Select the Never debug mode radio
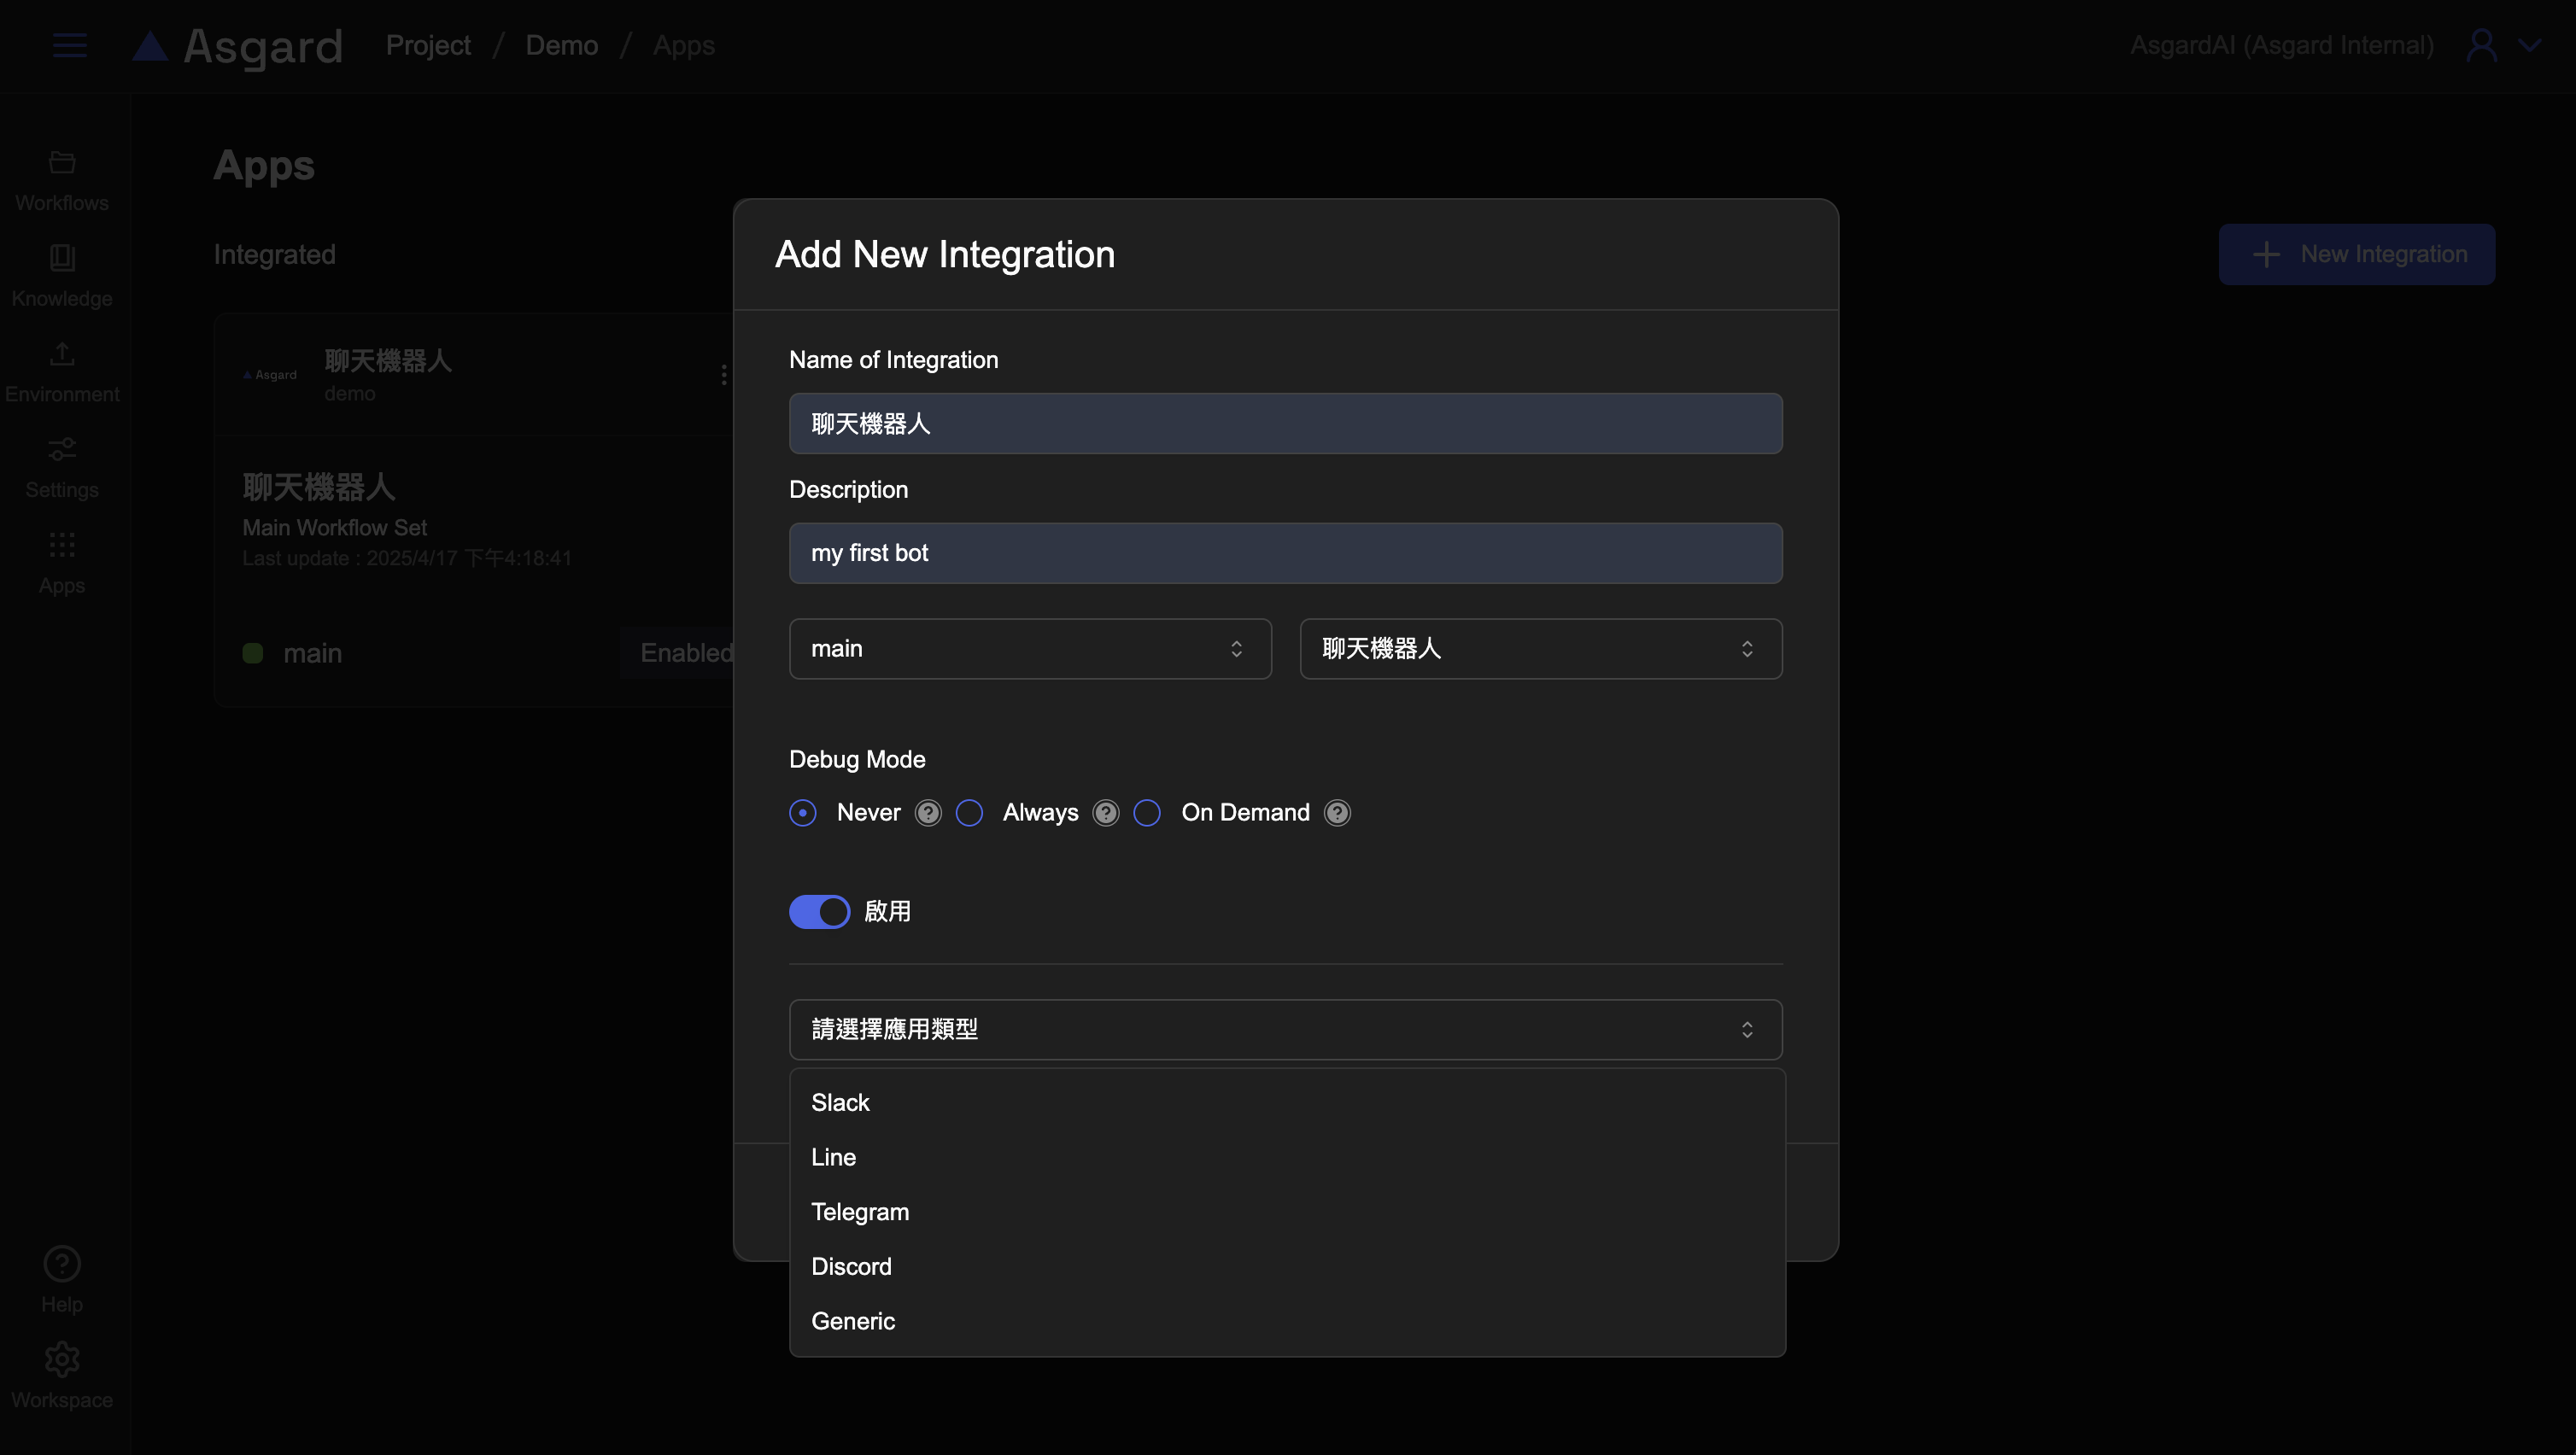 [803, 813]
